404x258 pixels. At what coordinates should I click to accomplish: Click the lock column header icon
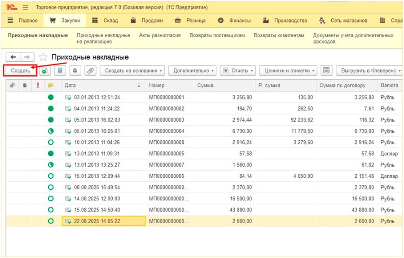[25, 85]
